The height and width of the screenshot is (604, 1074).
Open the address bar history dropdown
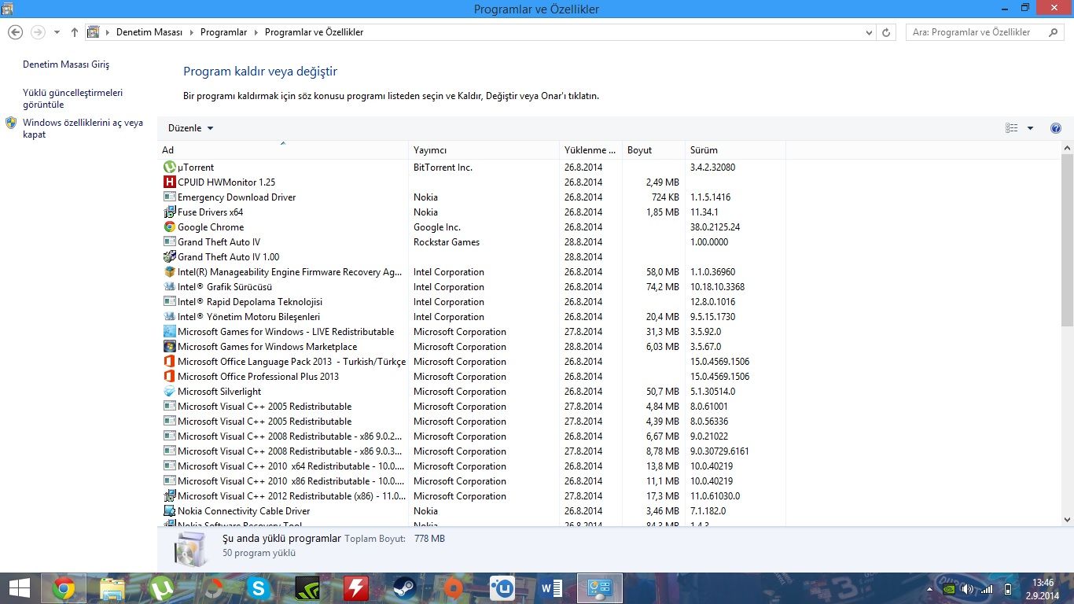tap(869, 32)
